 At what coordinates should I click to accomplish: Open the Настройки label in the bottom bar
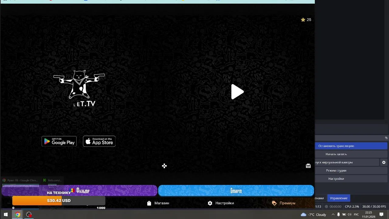(x=225, y=203)
